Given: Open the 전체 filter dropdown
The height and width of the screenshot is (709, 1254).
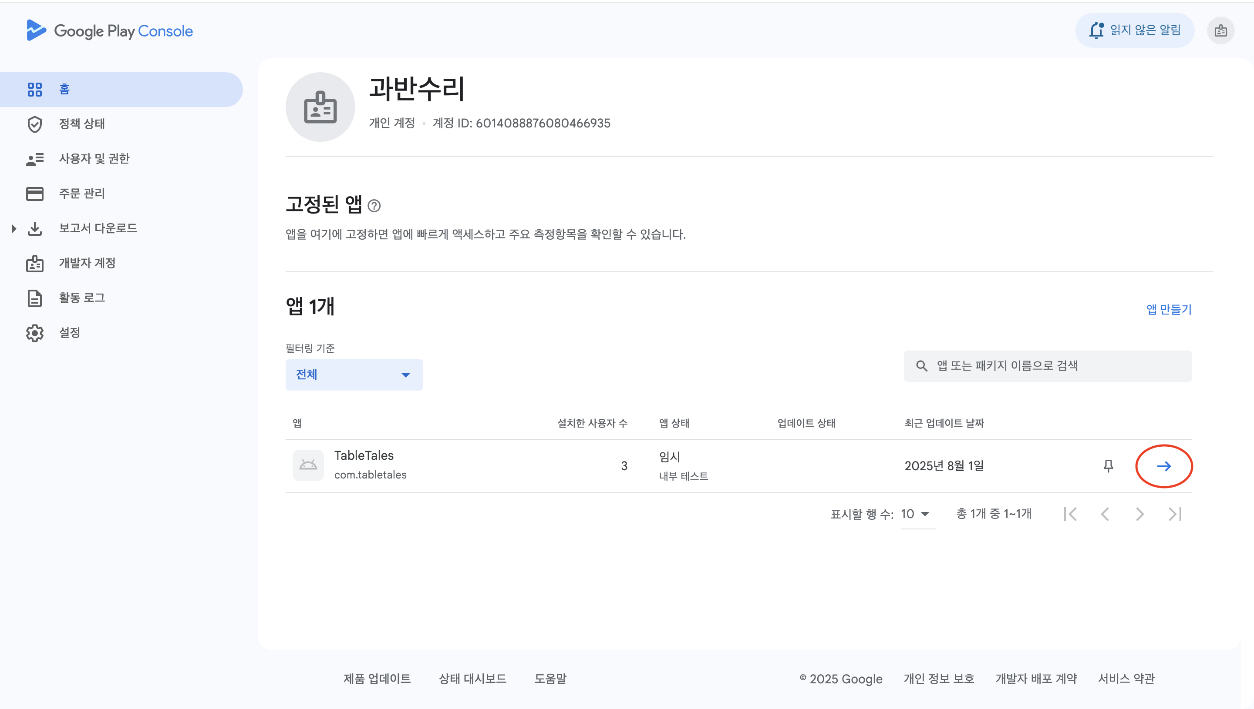Looking at the screenshot, I should click(x=354, y=375).
